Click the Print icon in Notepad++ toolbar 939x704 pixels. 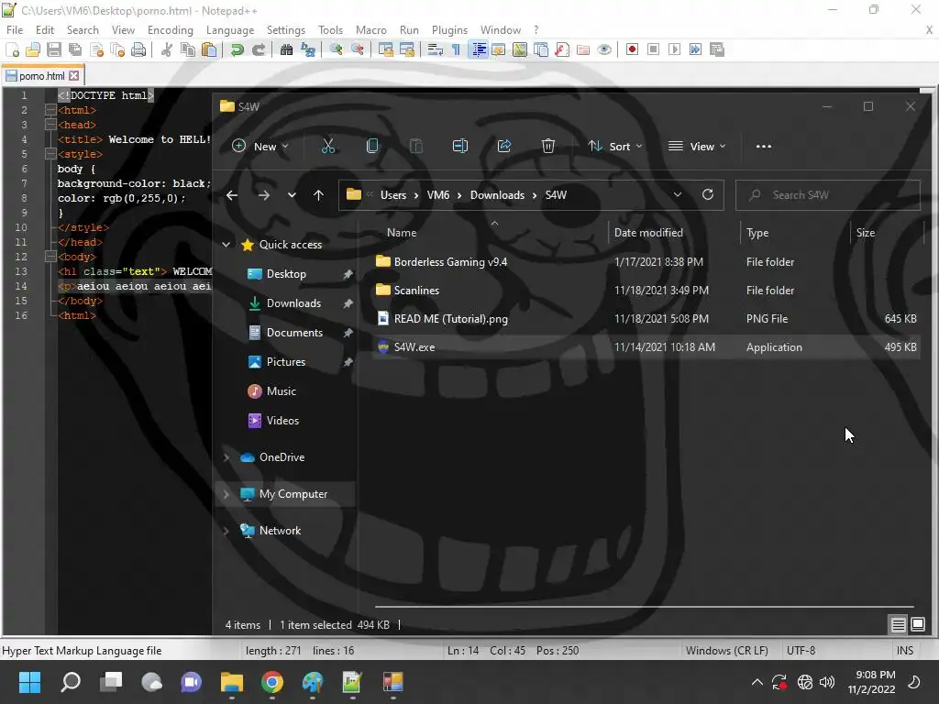(x=138, y=49)
